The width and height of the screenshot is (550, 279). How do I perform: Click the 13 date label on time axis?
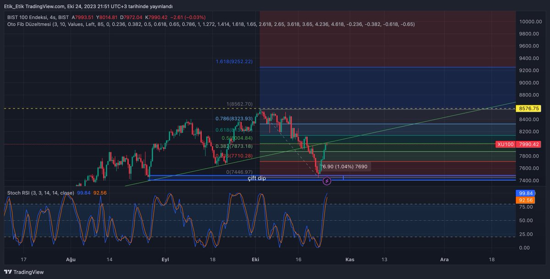(x=384, y=259)
